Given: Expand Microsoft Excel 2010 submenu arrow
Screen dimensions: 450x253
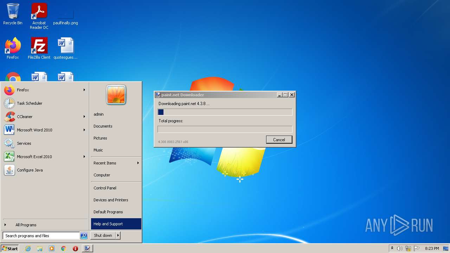Looking at the screenshot, I should [84, 157].
